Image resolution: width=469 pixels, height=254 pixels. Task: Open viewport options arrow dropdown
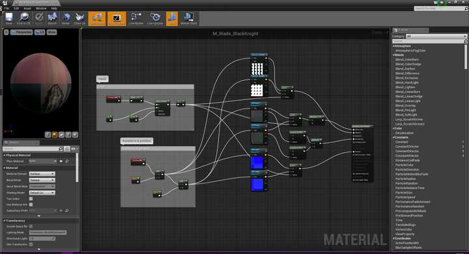click(6, 32)
